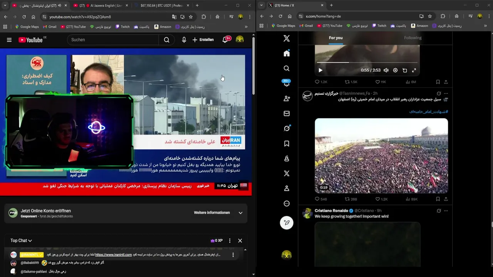Viewport: 493px width, 277px height.
Task: Click Weitere Informationen ad button
Action: (212, 213)
